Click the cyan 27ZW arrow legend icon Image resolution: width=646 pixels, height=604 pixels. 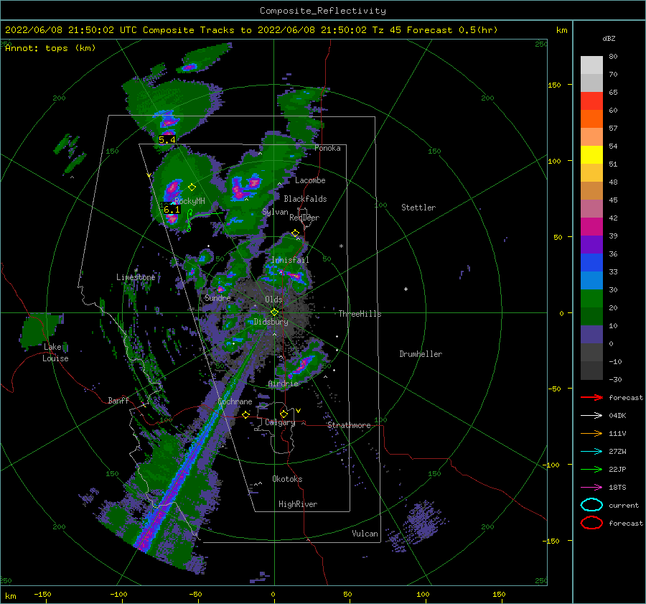[591, 452]
